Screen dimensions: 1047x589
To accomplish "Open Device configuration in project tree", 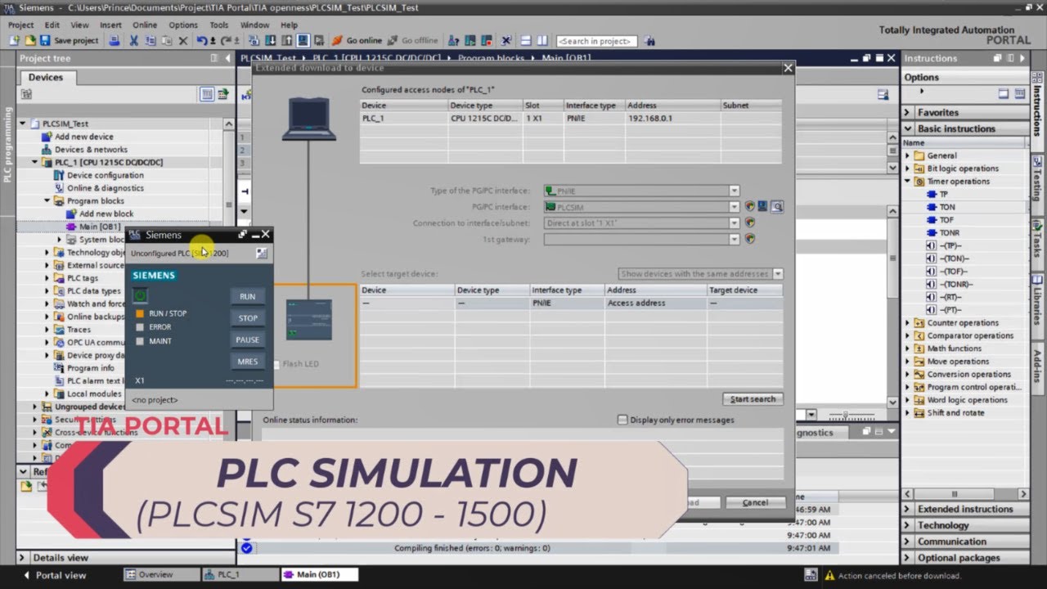I will click(105, 175).
